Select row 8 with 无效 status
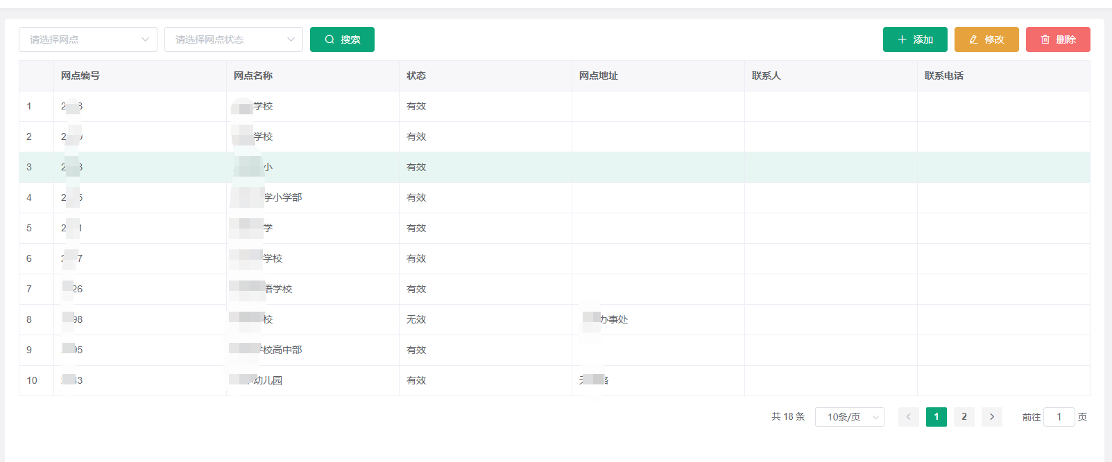1112x462 pixels. [416, 320]
